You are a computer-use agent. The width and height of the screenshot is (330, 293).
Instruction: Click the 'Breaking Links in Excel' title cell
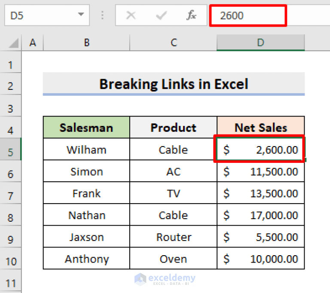click(174, 84)
